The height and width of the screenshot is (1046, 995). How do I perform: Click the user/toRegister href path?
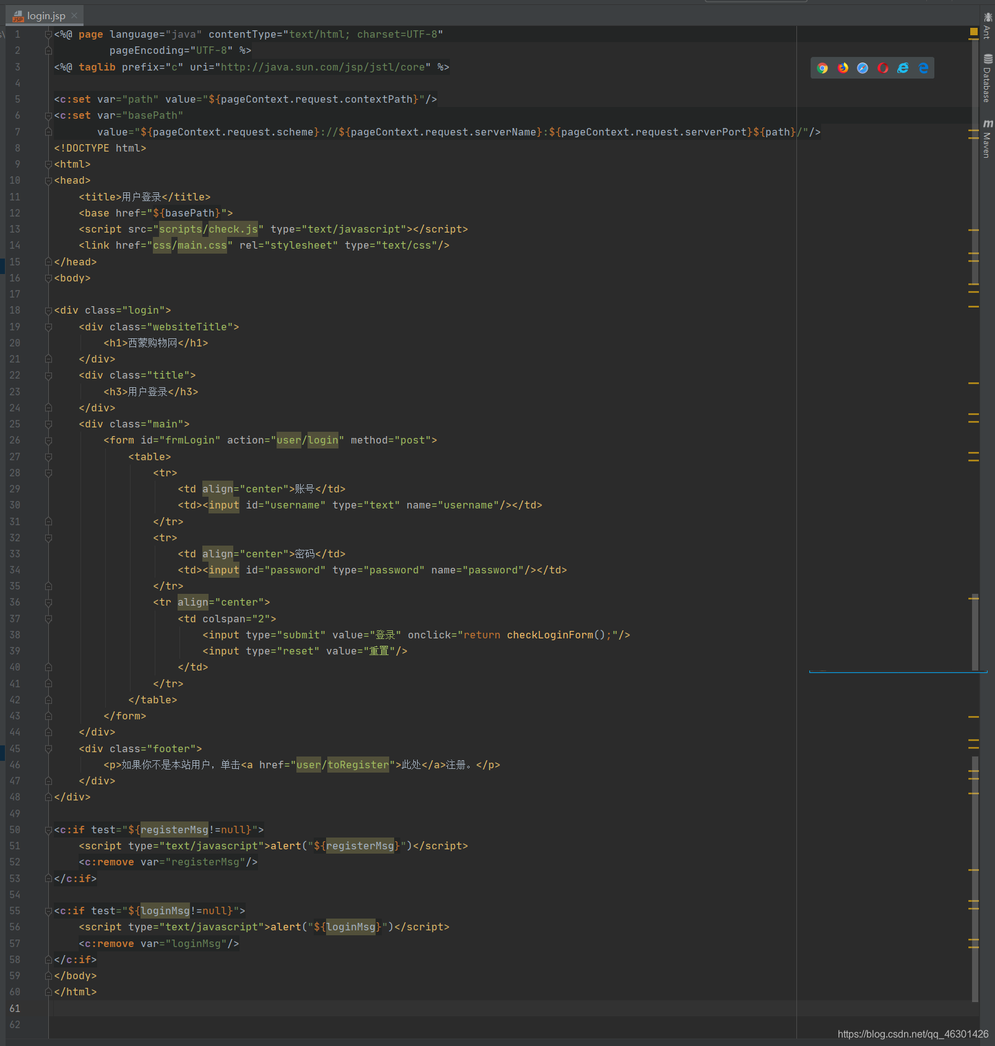[x=343, y=765]
